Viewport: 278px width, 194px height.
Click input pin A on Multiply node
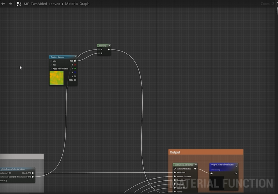[x=99, y=50]
